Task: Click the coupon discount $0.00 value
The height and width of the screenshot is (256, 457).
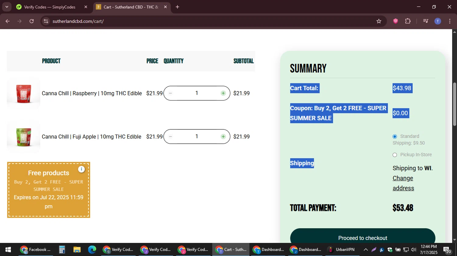Action: (x=400, y=113)
